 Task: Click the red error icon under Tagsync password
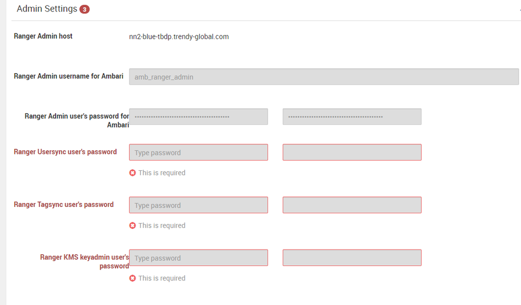132,226
